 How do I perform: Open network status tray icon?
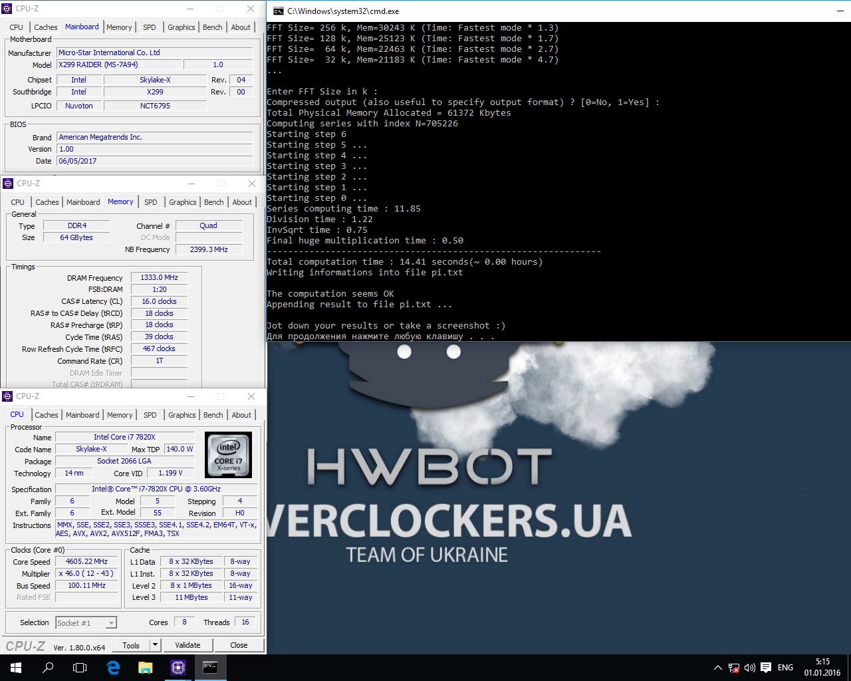pos(734,668)
